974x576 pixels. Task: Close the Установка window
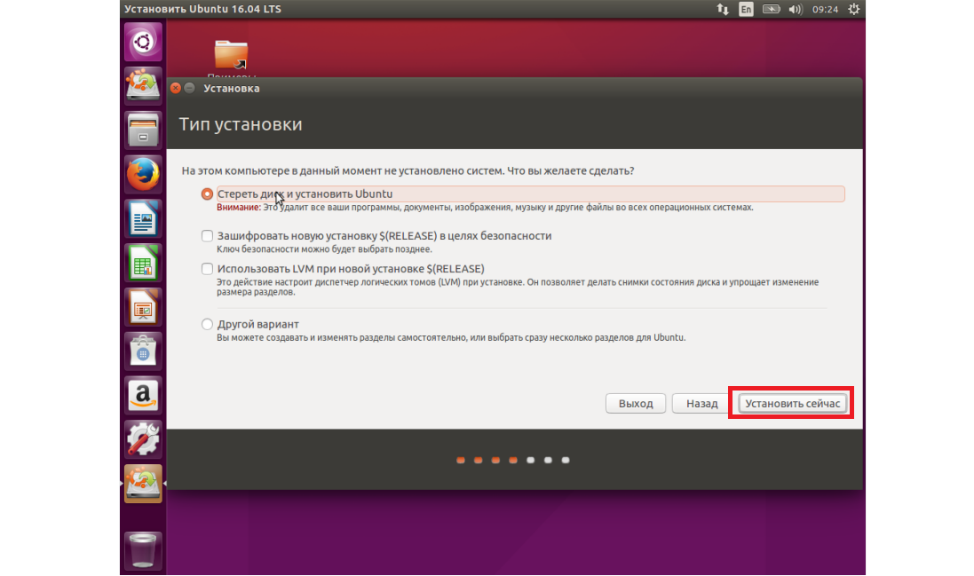(x=176, y=88)
